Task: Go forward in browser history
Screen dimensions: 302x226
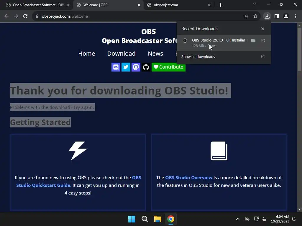Action: point(16,16)
